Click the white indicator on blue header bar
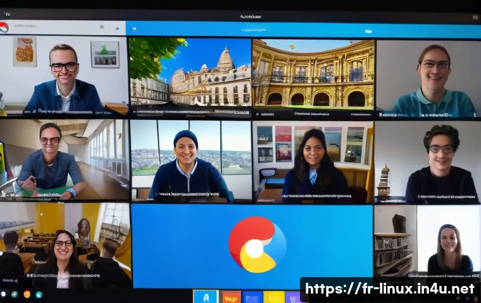The height and width of the screenshot is (303, 481). pos(368,31)
